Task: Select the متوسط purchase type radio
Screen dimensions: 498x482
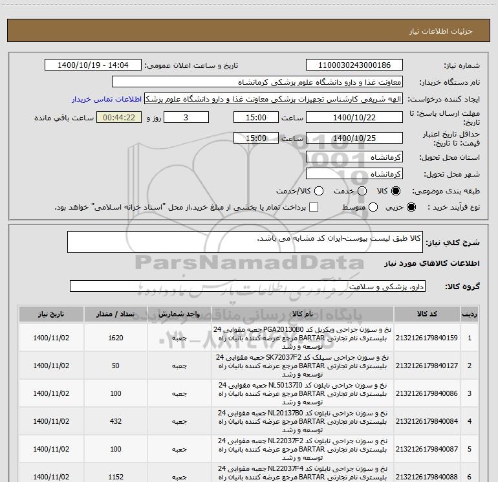Action: (x=373, y=207)
